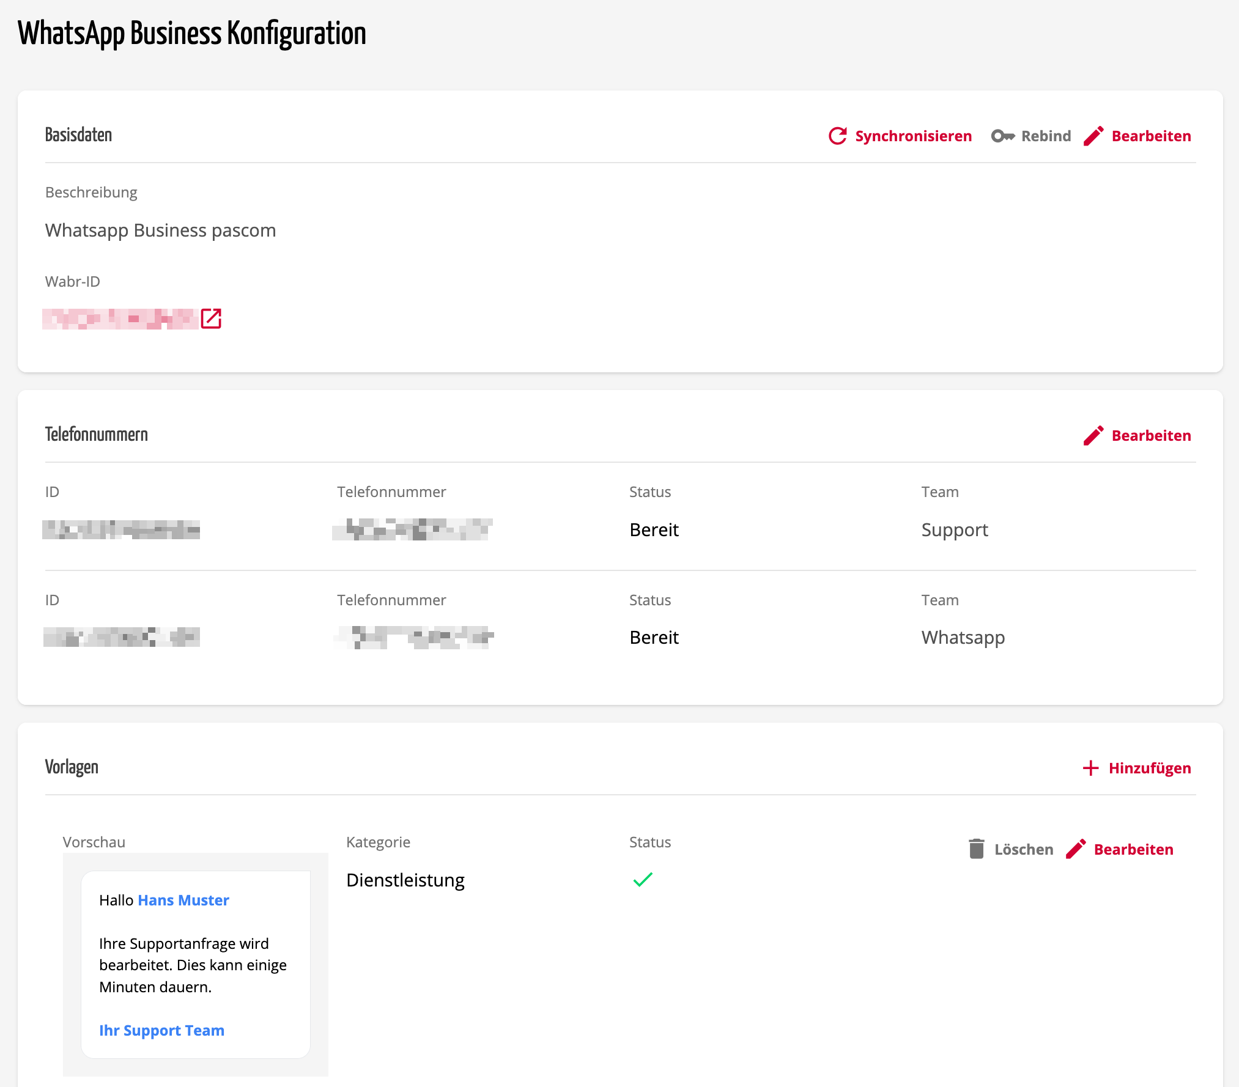Click the template preview message bubble
The height and width of the screenshot is (1087, 1239).
(x=196, y=965)
